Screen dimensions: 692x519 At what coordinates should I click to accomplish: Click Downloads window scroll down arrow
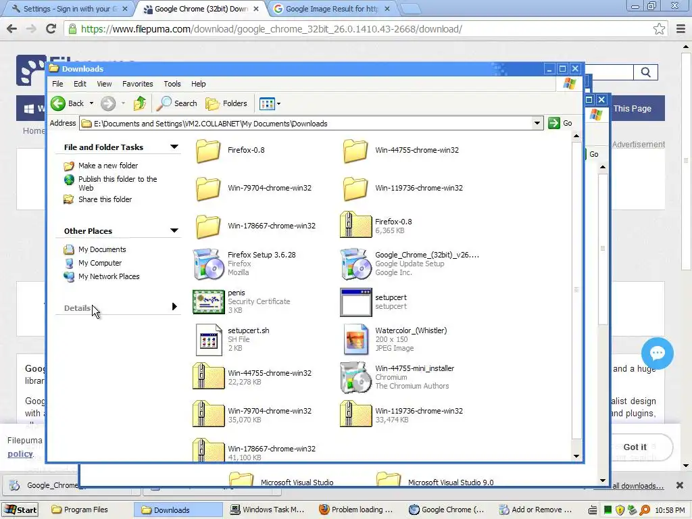(x=576, y=456)
